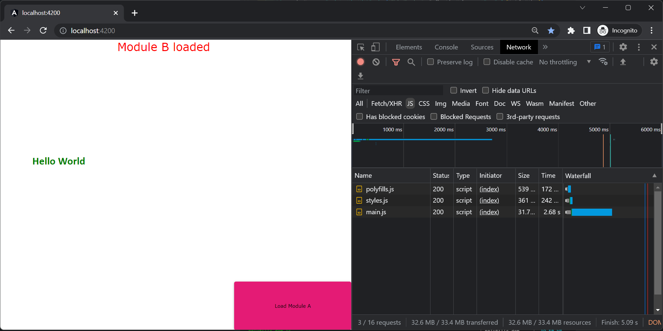Clear the network log
Viewport: 663px width, 331px height.
(376, 62)
